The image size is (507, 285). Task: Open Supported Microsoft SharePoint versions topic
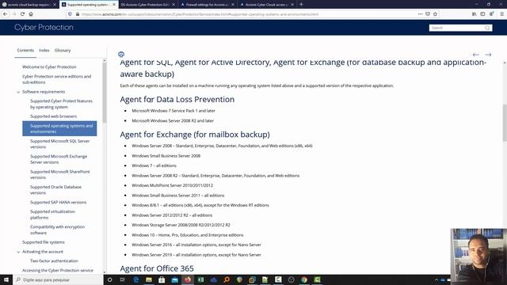(x=60, y=174)
